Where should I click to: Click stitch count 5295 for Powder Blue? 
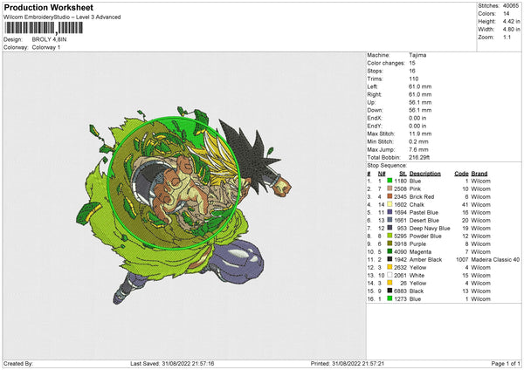(400, 236)
